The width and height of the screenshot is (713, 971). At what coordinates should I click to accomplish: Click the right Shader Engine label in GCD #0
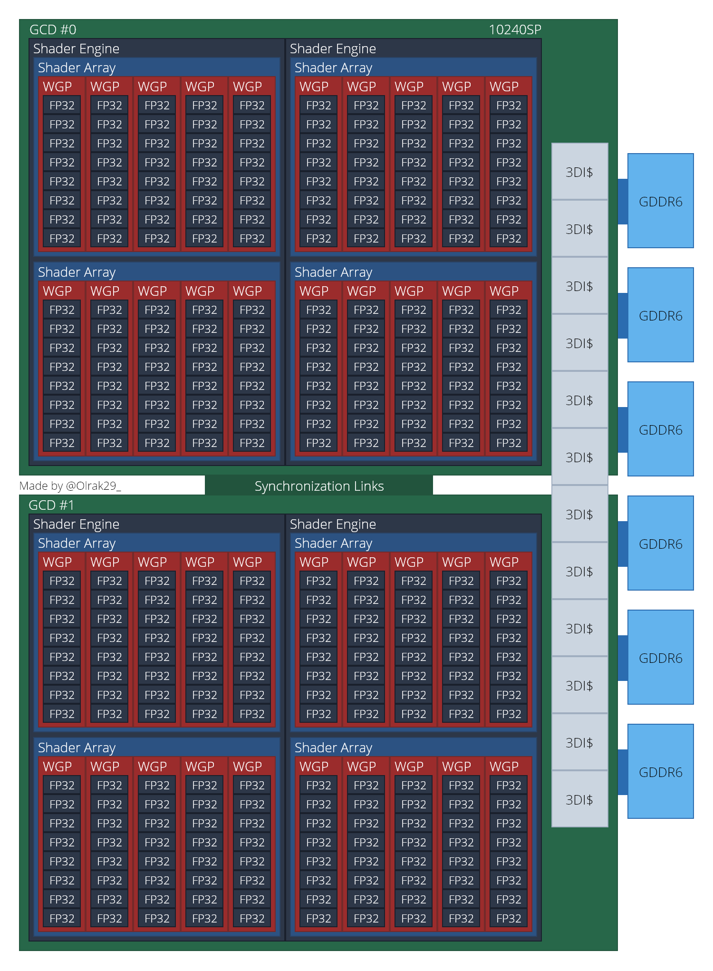click(x=333, y=49)
